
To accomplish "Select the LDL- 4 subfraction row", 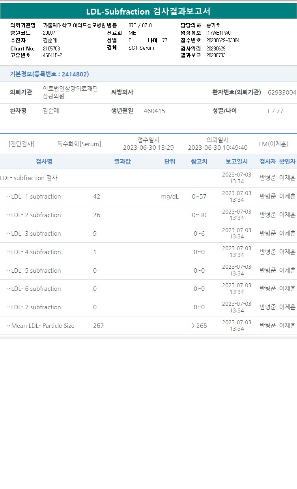I will coord(148,252).
